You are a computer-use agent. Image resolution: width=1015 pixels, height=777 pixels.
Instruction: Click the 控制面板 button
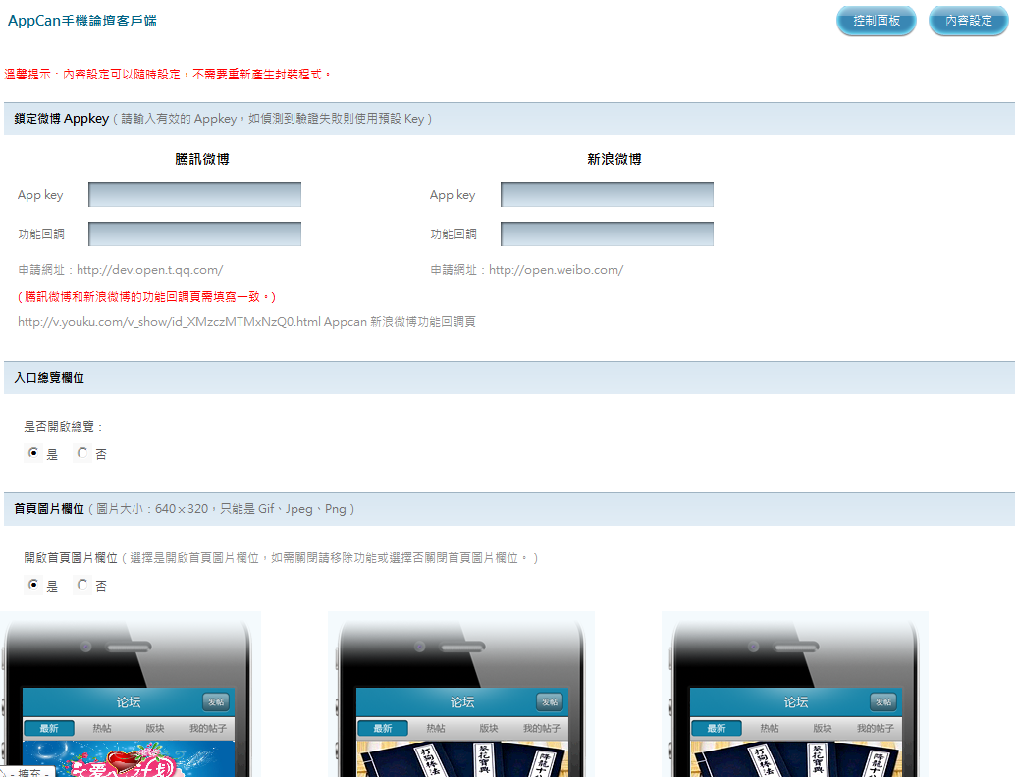tap(877, 21)
